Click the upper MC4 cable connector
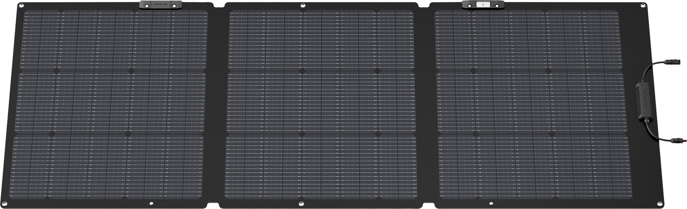Image resolution: width=687 pixels, height=209 pixels. point(672,62)
